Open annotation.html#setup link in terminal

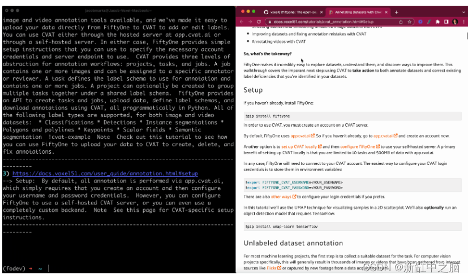[105, 173]
